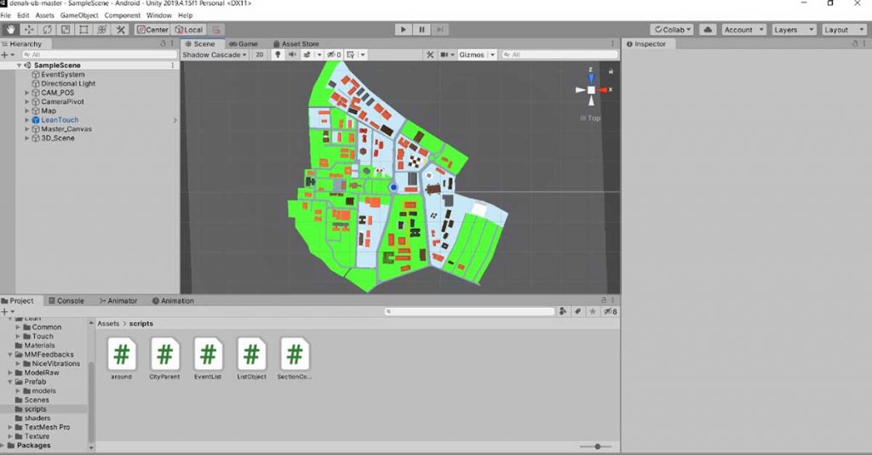Lock the Hierarchy panel
The image size is (872, 455).
[163, 43]
